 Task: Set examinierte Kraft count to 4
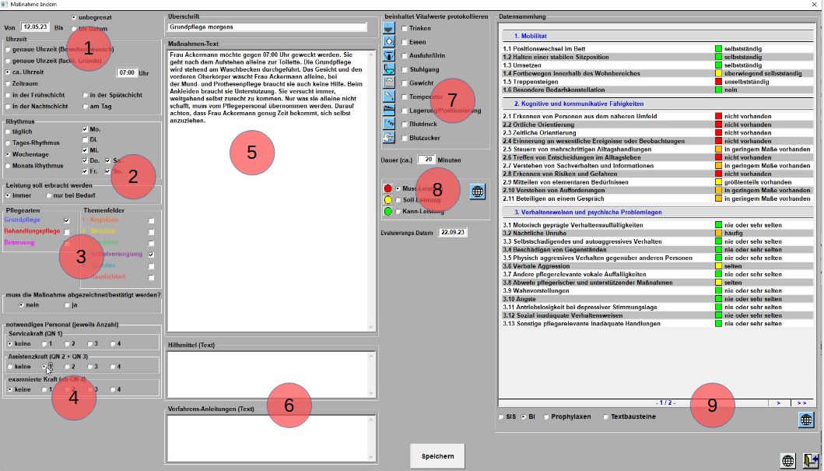click(x=113, y=389)
